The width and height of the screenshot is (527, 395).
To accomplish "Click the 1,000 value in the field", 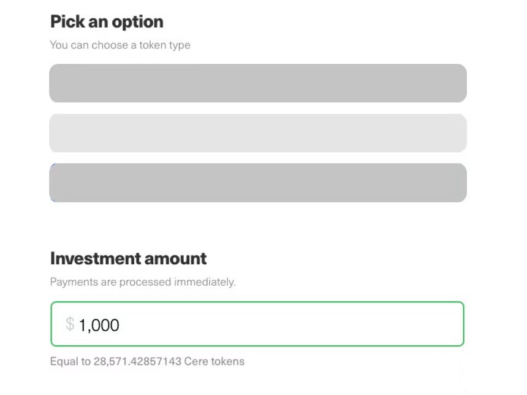I will tap(99, 324).
